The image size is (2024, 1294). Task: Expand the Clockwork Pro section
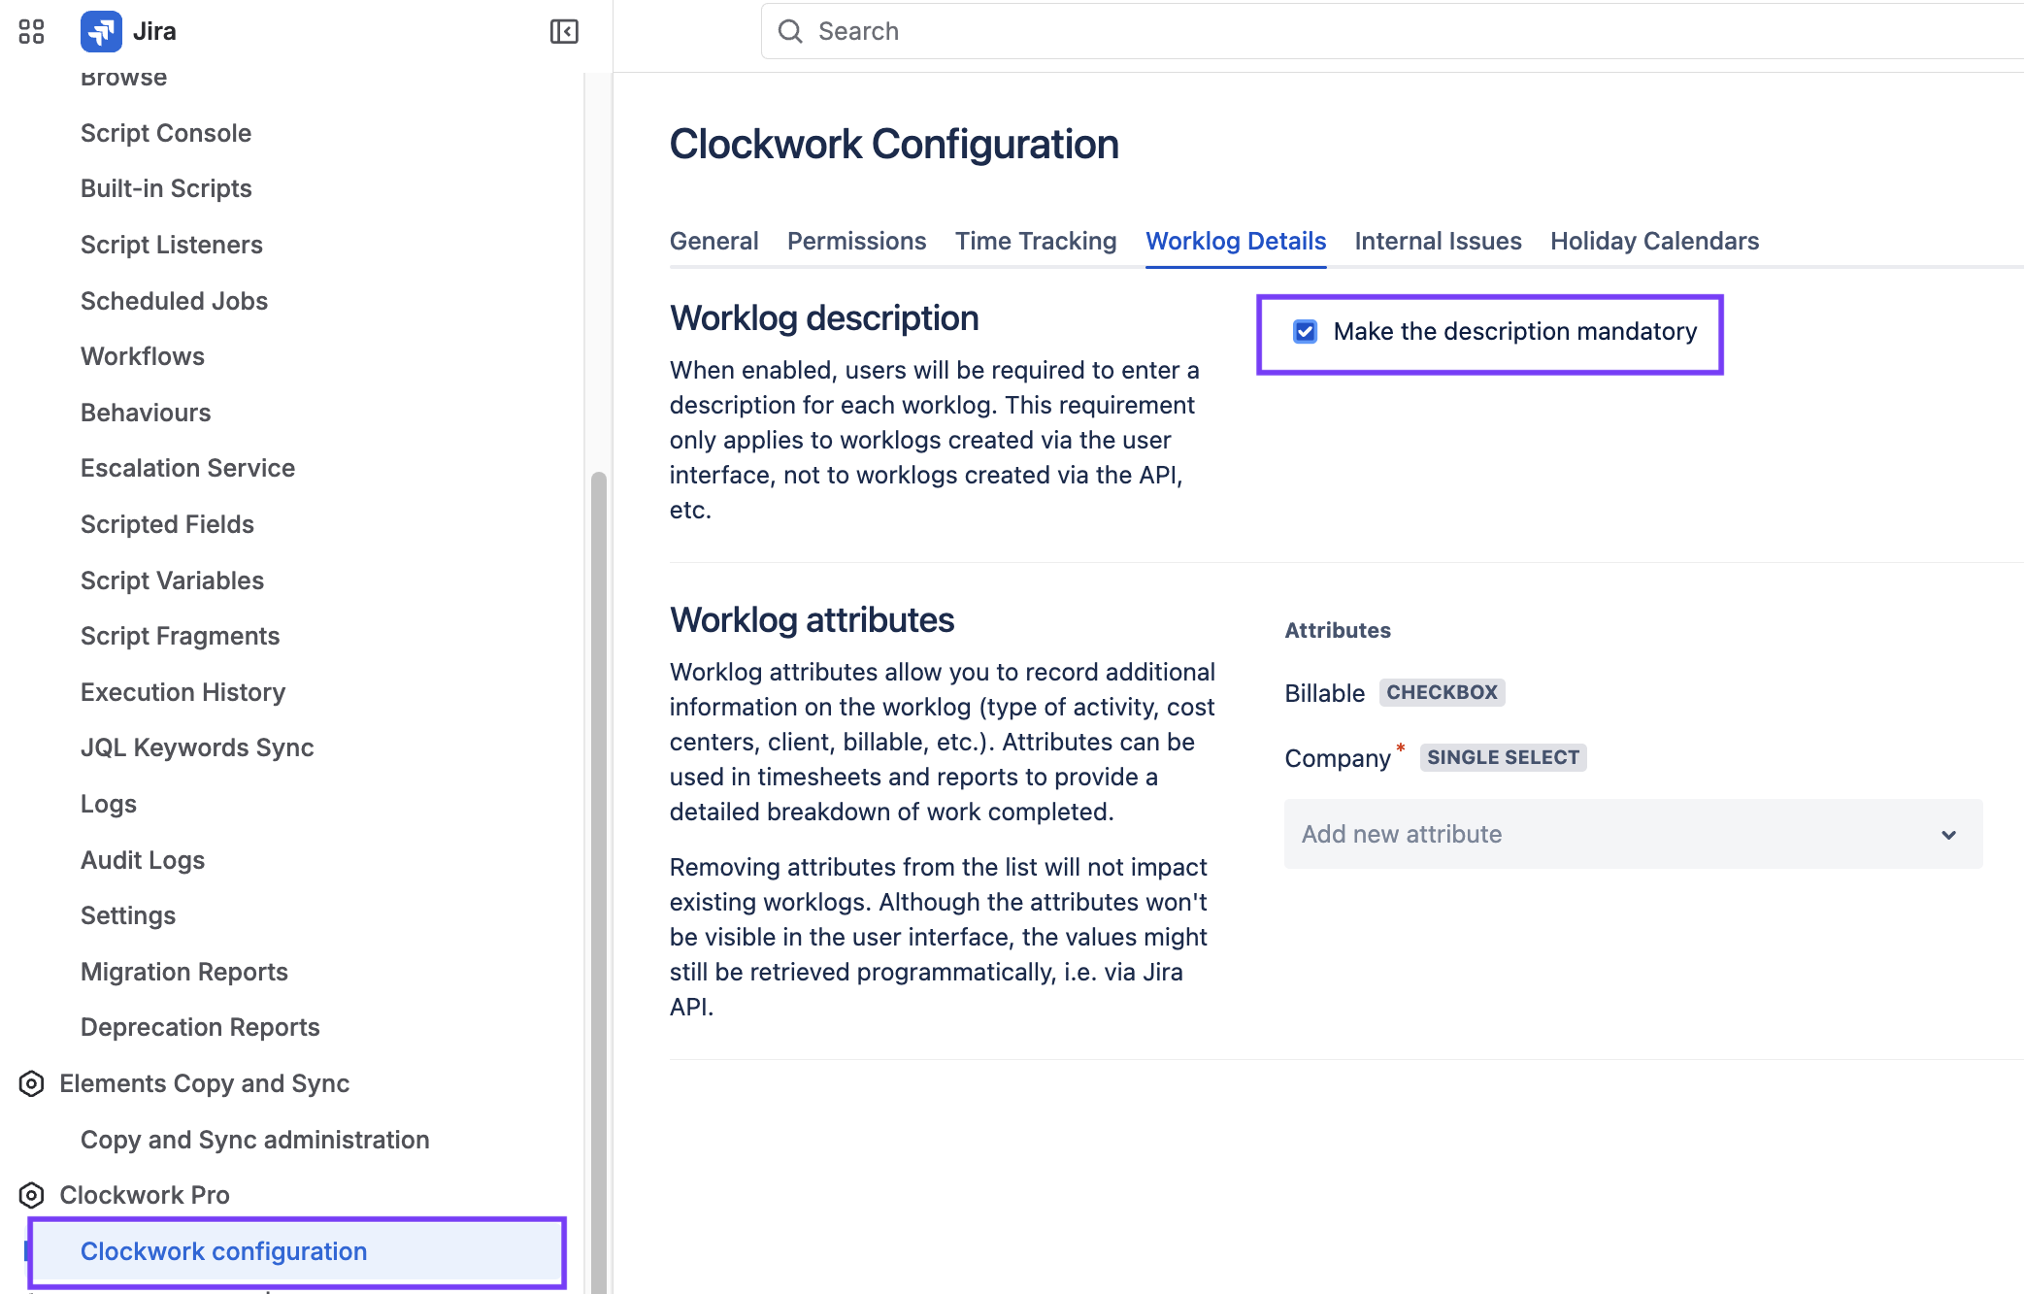point(144,1195)
